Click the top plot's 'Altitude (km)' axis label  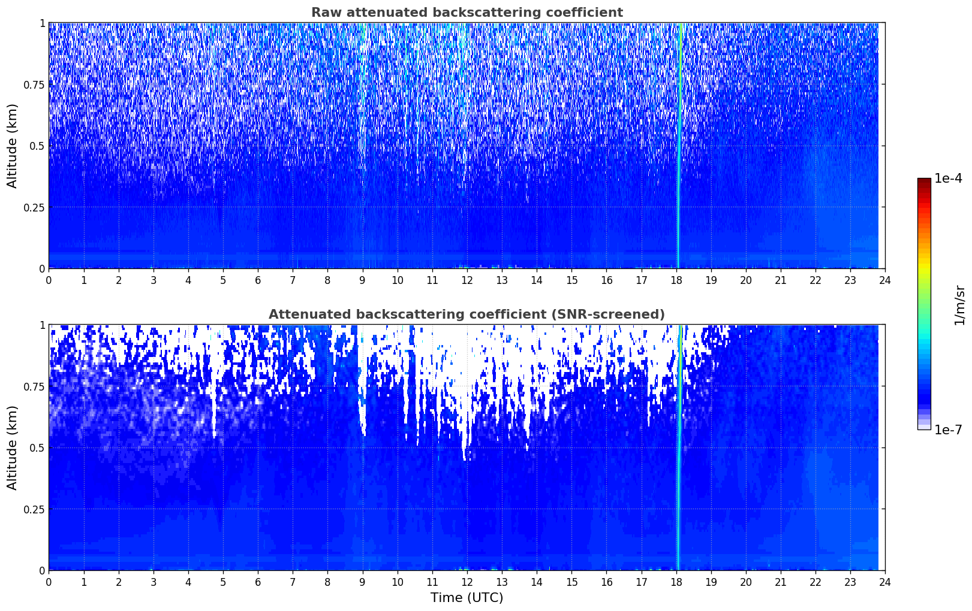[x=13, y=146]
